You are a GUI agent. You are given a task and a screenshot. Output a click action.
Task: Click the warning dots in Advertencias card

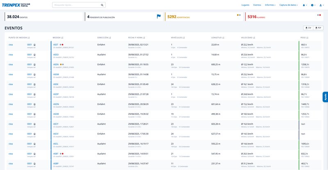(x=239, y=15)
